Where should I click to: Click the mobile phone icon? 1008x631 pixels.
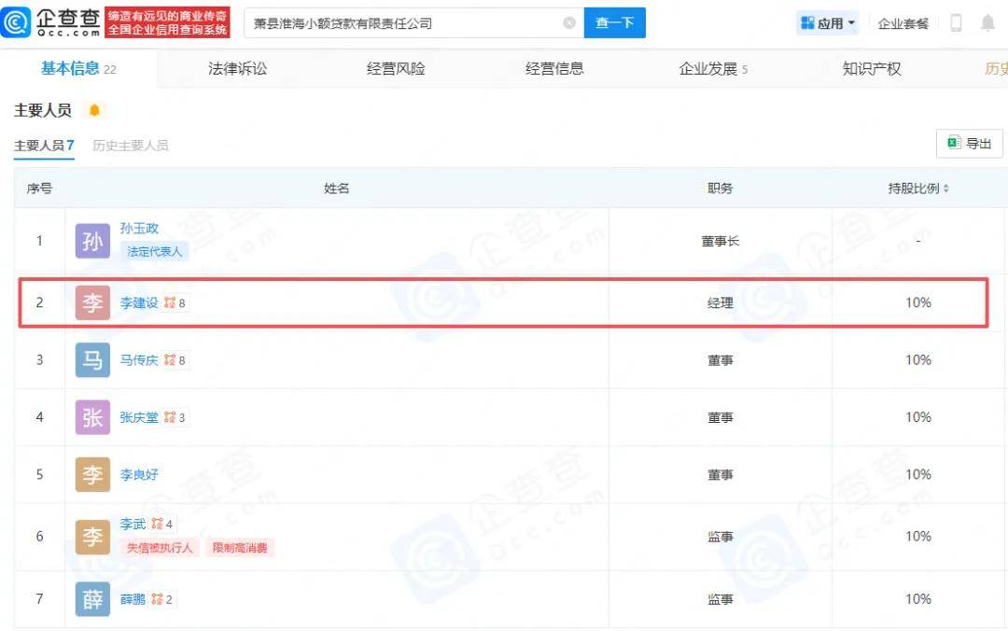tap(956, 23)
